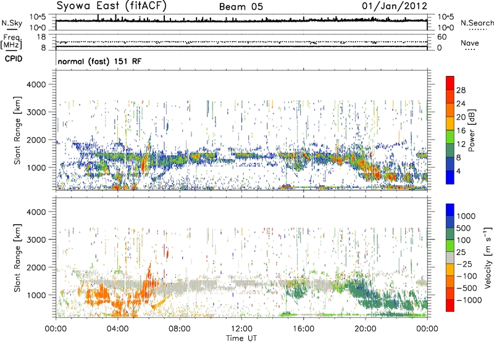494x342 pixels.
Task: Click the "2000" tick of the velocity panel
Action: (x=36, y=267)
